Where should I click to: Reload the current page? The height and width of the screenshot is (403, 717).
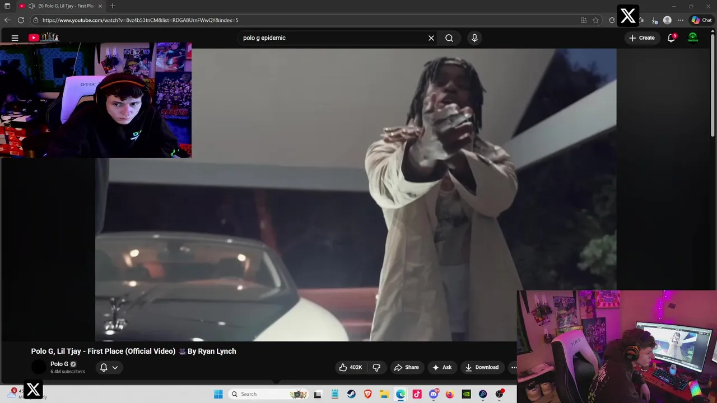click(21, 20)
